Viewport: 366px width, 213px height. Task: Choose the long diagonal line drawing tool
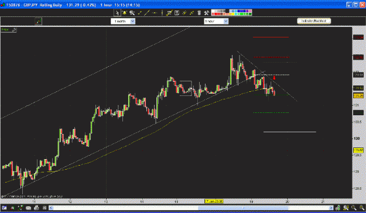click(147, 13)
